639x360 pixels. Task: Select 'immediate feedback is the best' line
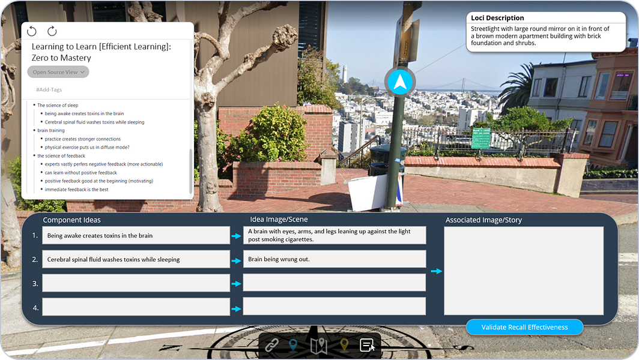[x=77, y=190]
